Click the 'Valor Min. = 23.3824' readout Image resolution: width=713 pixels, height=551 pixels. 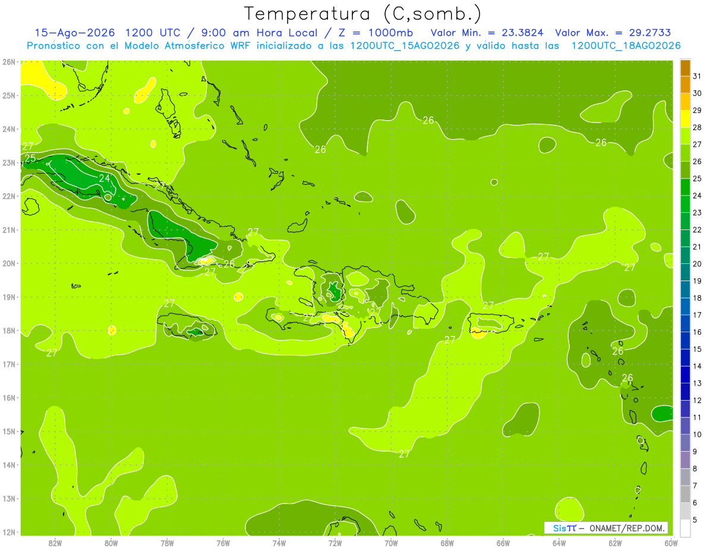pos(487,33)
